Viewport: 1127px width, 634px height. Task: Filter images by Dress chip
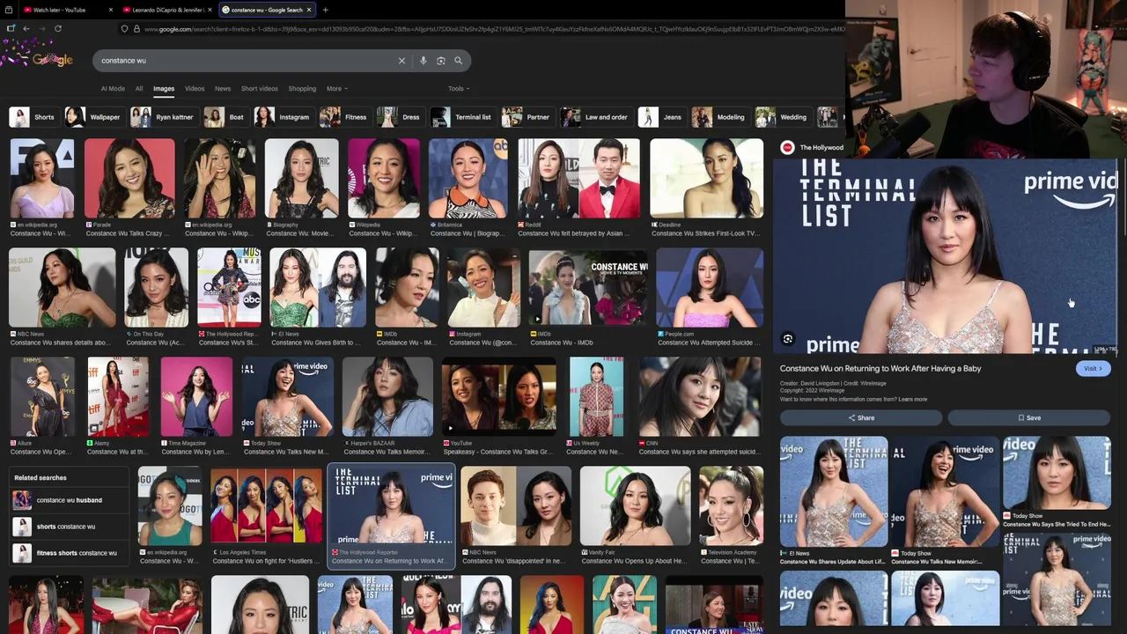click(401, 117)
